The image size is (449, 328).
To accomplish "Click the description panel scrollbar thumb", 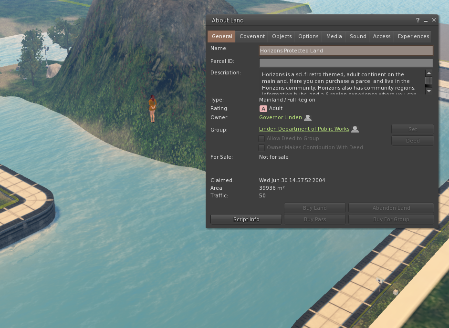I will pyautogui.click(x=428, y=80).
